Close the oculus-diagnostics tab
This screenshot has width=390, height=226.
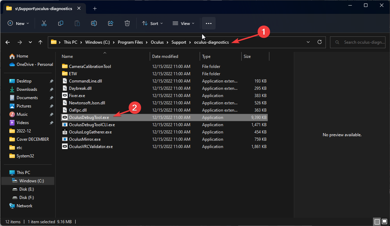click(79, 8)
